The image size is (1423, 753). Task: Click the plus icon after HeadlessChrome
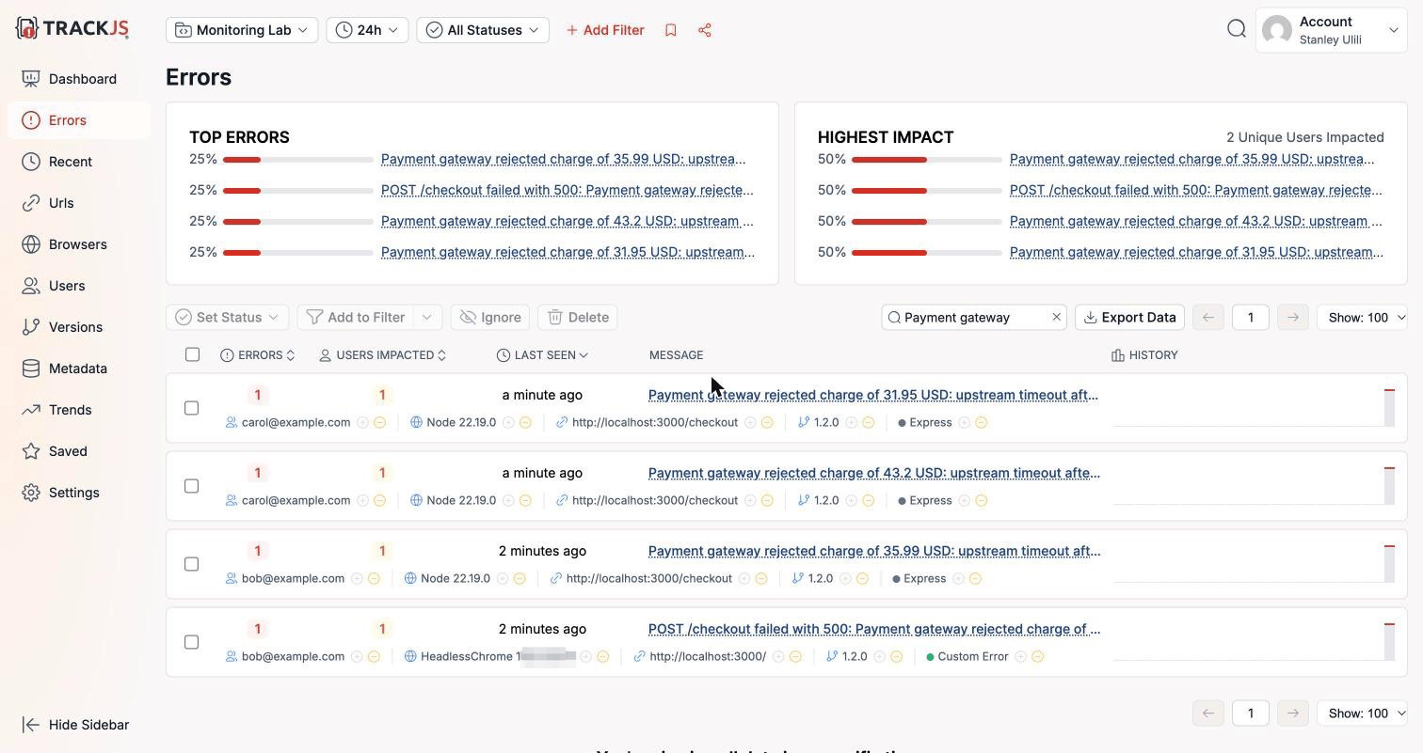585,657
